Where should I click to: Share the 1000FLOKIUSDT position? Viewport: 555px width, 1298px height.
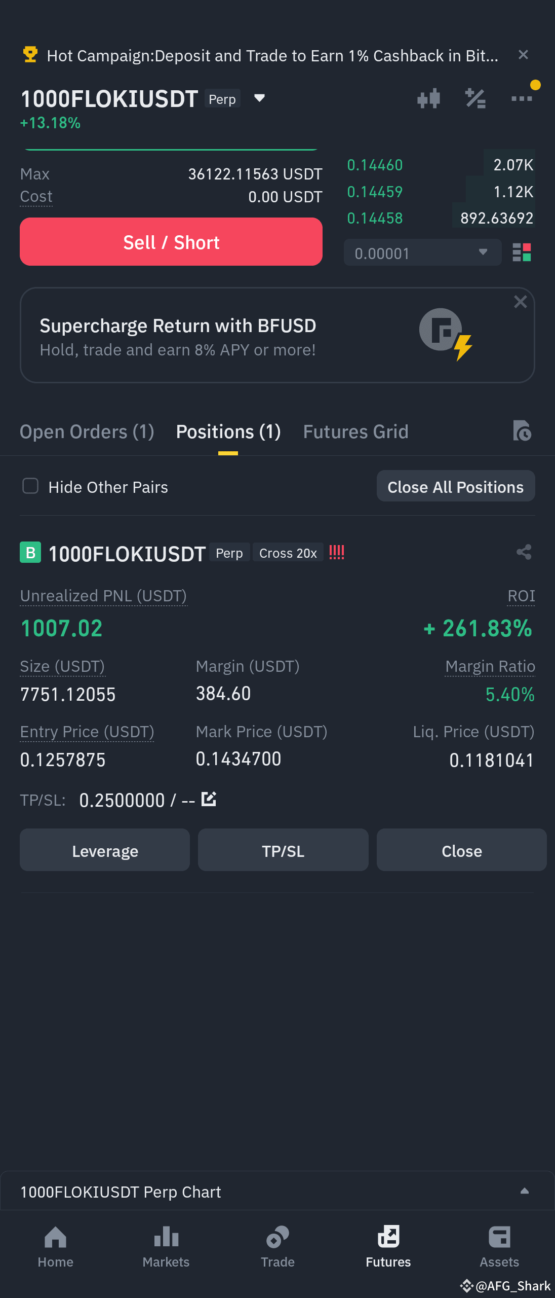[524, 552]
